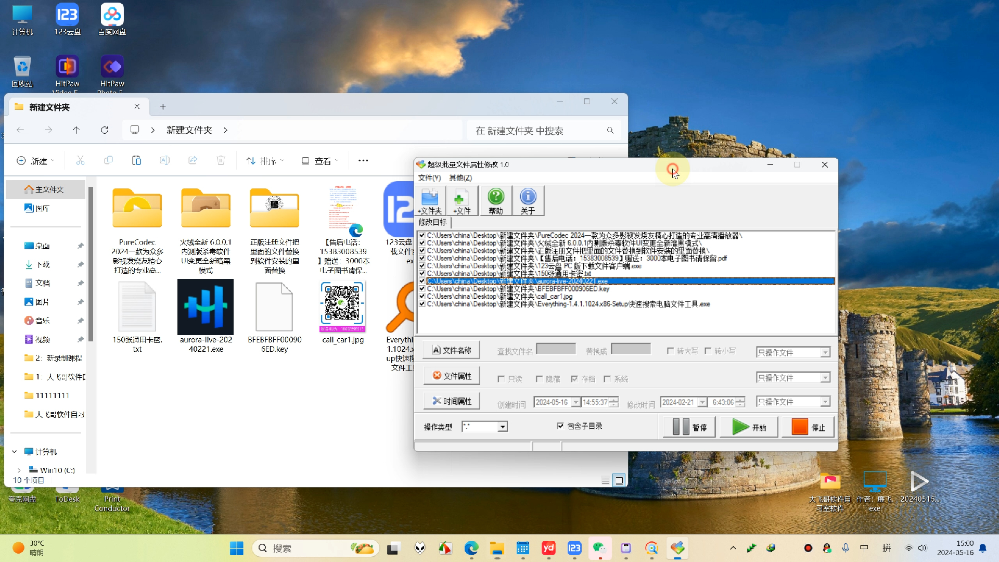Increment the 14:55:37 time with its up arrow

click(613, 399)
